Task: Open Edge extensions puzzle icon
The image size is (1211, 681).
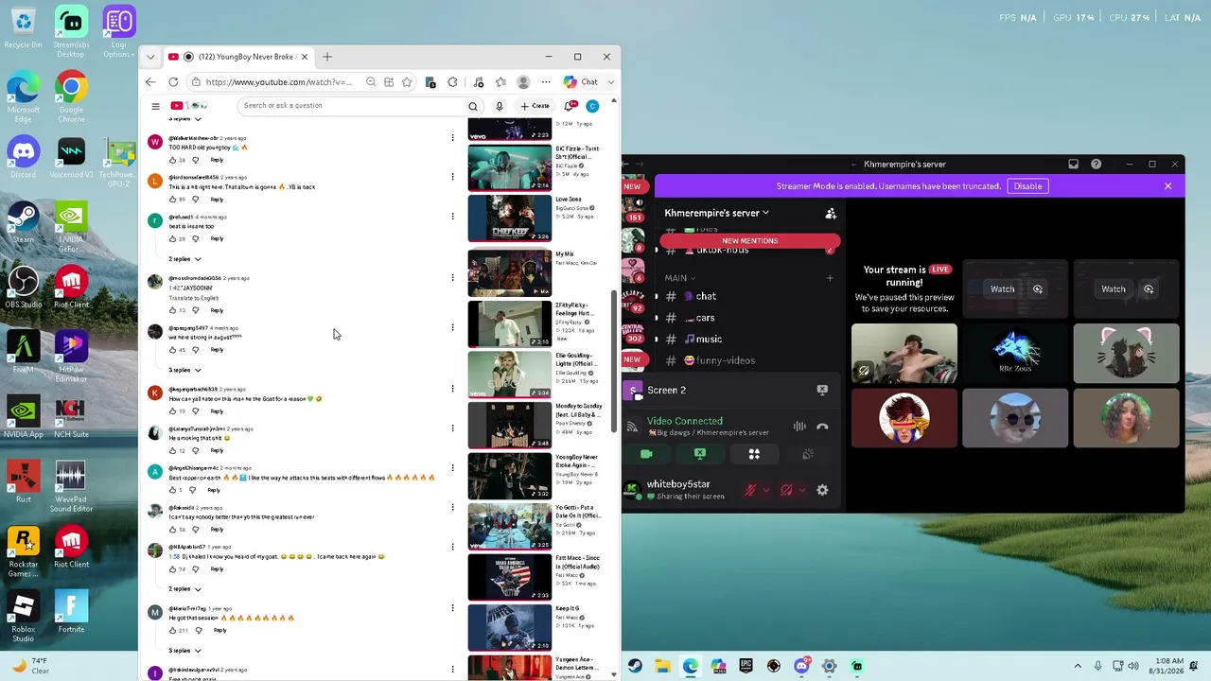Action: point(452,82)
